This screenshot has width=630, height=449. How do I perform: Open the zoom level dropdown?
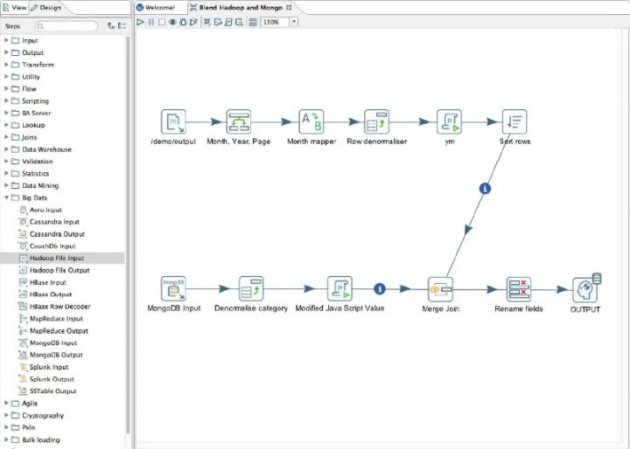[x=293, y=21]
